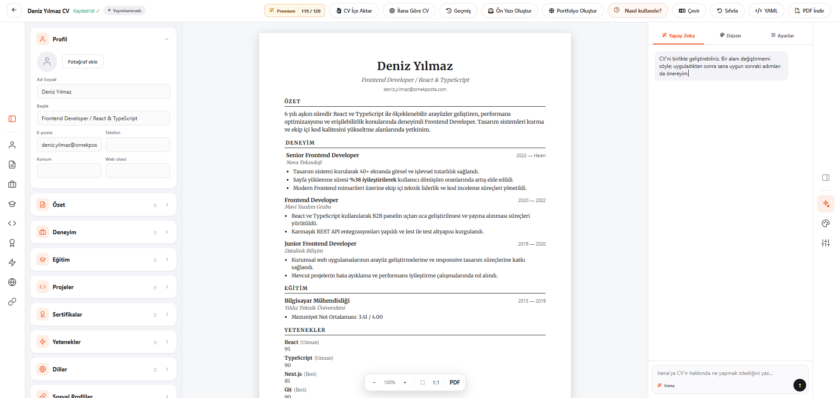This screenshot has height=398, width=838.
Task: Click Ön Yazı Oluştur
Action: pos(510,10)
